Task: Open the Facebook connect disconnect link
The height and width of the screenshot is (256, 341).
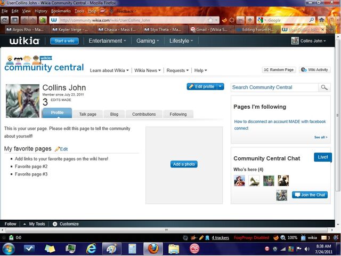Action: 280,125
